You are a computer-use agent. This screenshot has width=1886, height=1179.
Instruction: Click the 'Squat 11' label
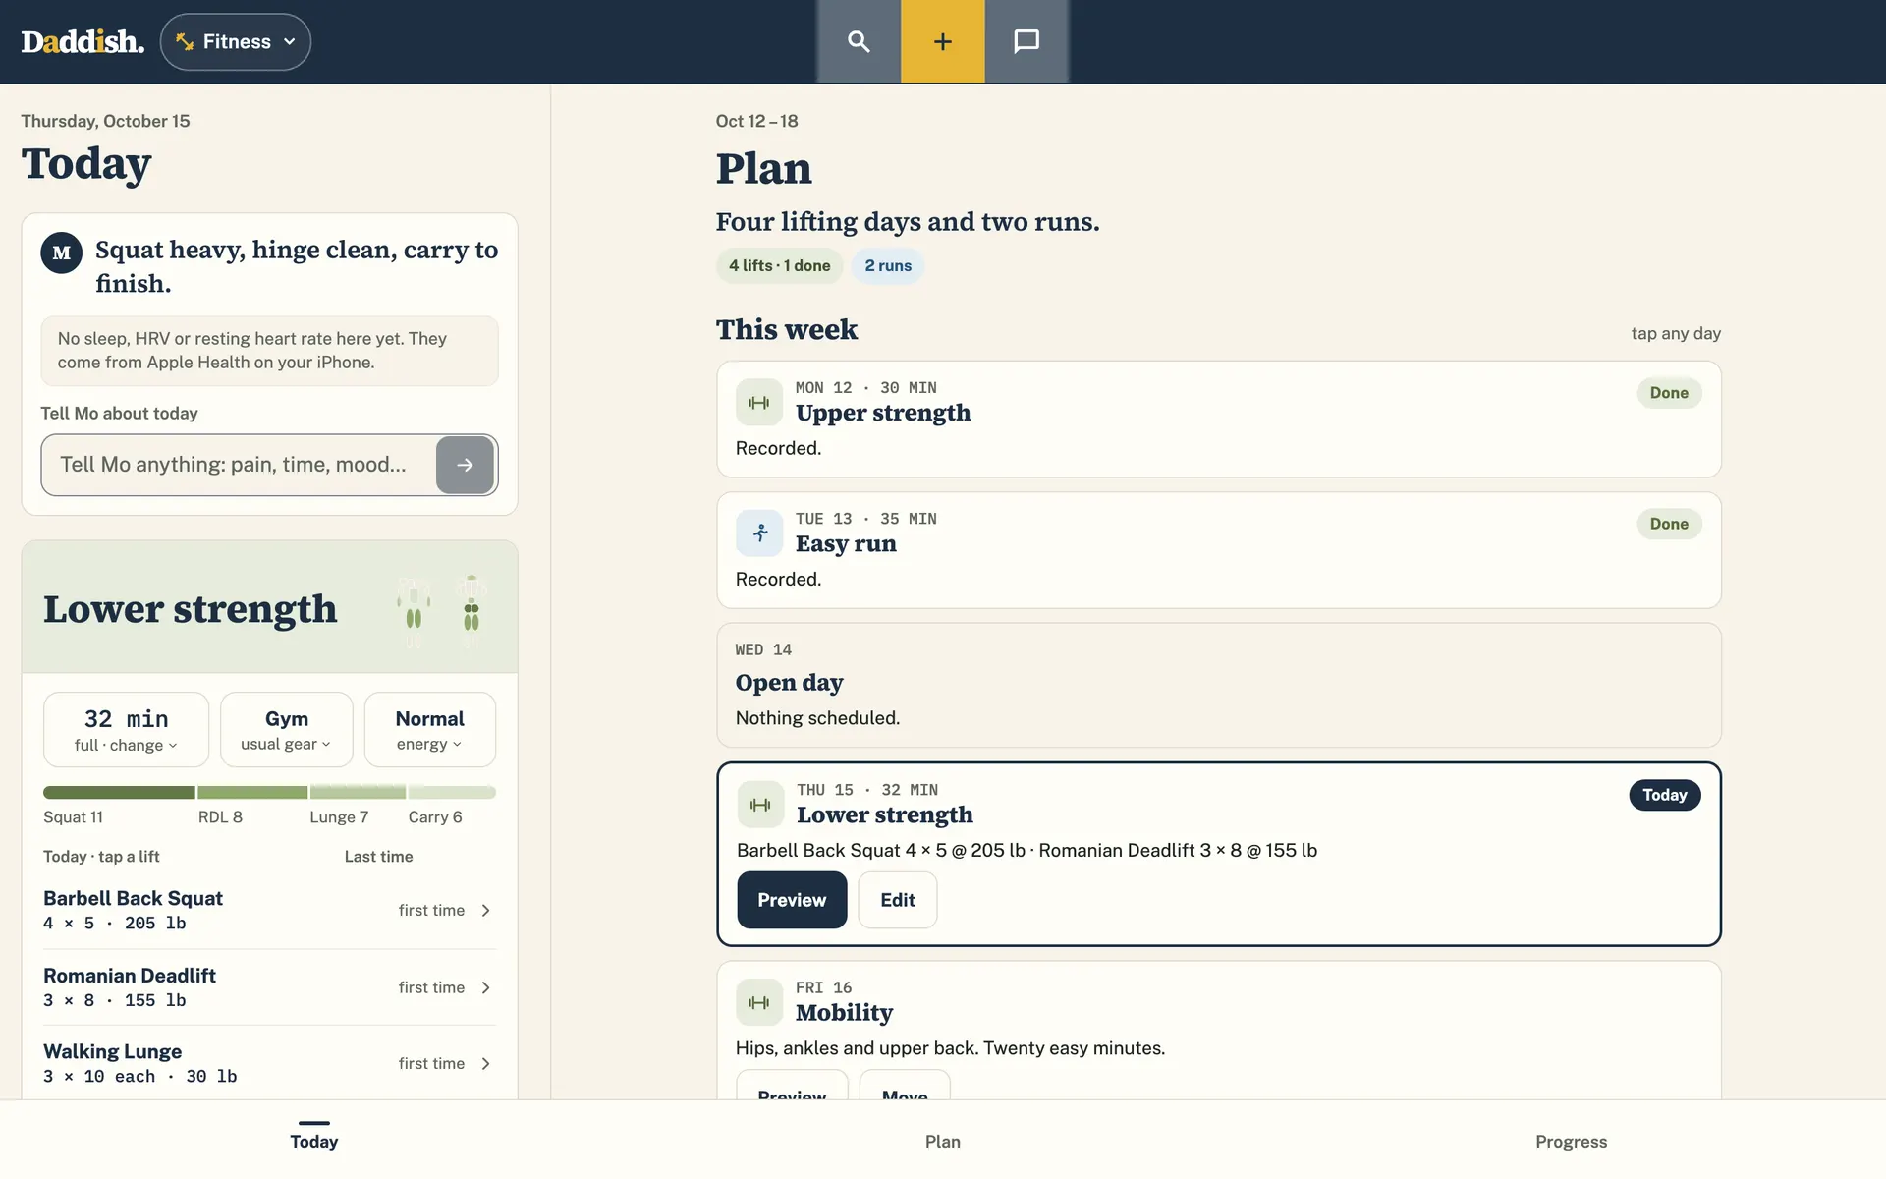(x=73, y=817)
